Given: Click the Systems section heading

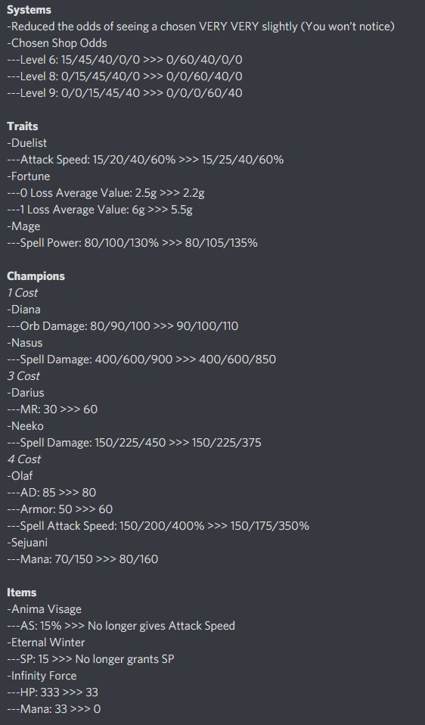Looking at the screenshot, I should click(x=29, y=10).
